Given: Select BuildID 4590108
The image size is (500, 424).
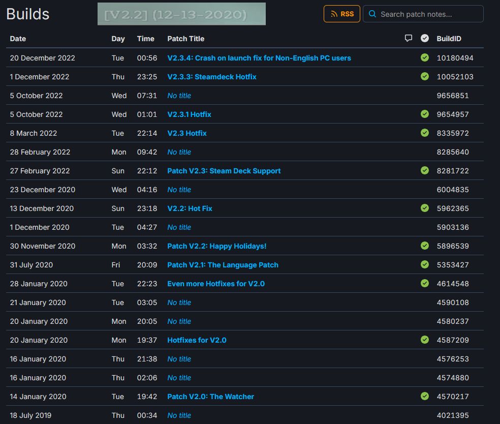Looking at the screenshot, I should pos(452,303).
